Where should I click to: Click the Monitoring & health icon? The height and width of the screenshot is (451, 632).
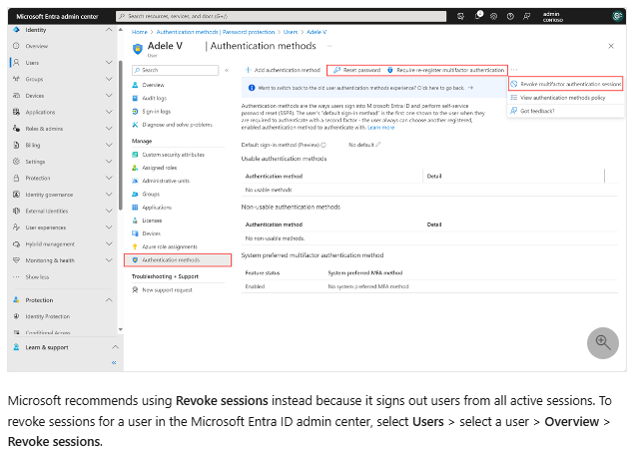(16, 260)
